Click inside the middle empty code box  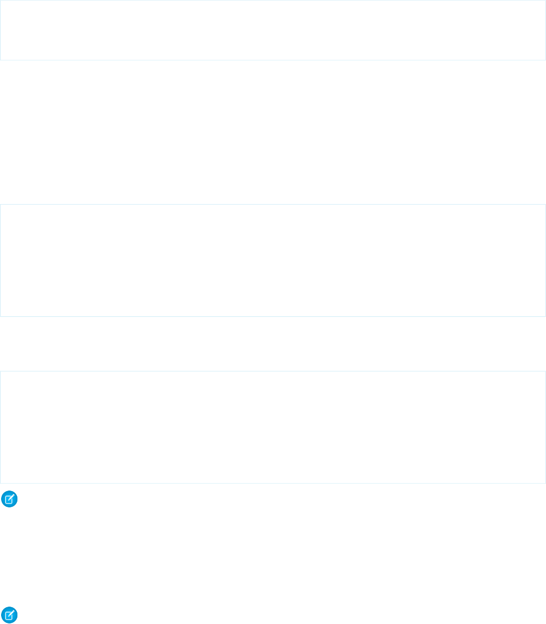272,260
